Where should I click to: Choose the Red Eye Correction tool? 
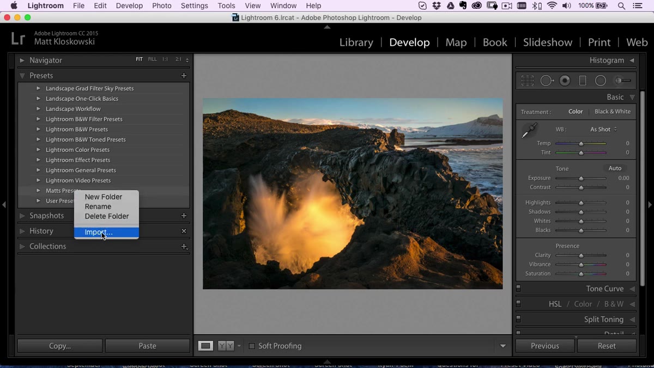coord(565,81)
